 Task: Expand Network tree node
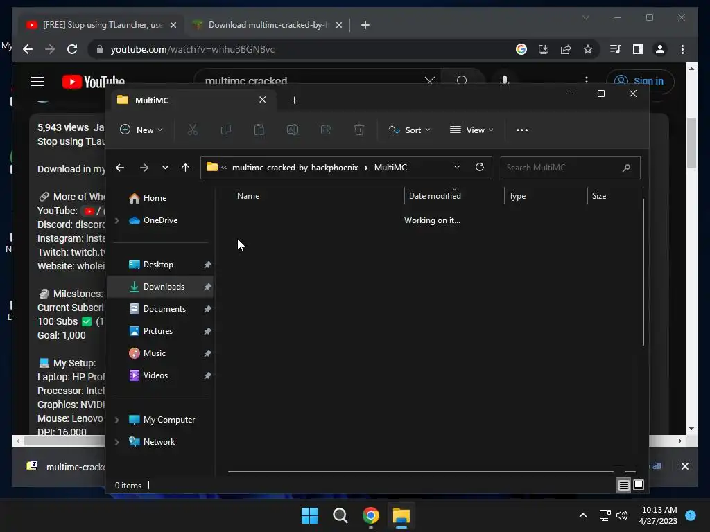coord(116,442)
